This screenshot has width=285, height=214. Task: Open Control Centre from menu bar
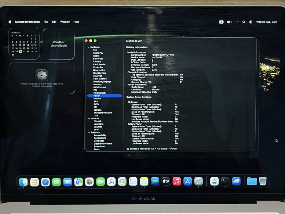point(251,22)
